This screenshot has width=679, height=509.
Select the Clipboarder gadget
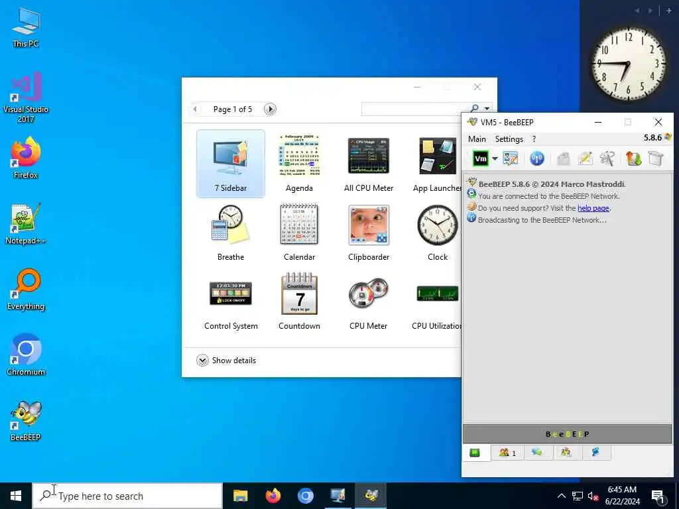(369, 233)
